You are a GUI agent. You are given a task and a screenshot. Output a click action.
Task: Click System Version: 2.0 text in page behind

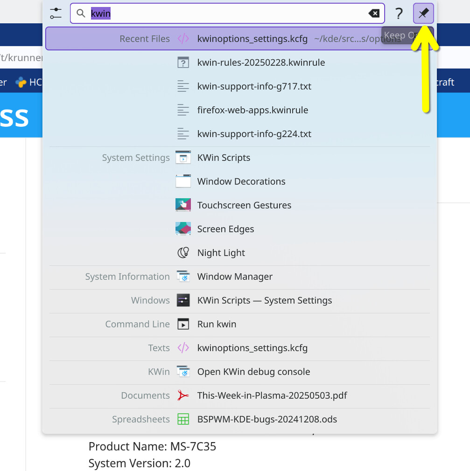139,463
